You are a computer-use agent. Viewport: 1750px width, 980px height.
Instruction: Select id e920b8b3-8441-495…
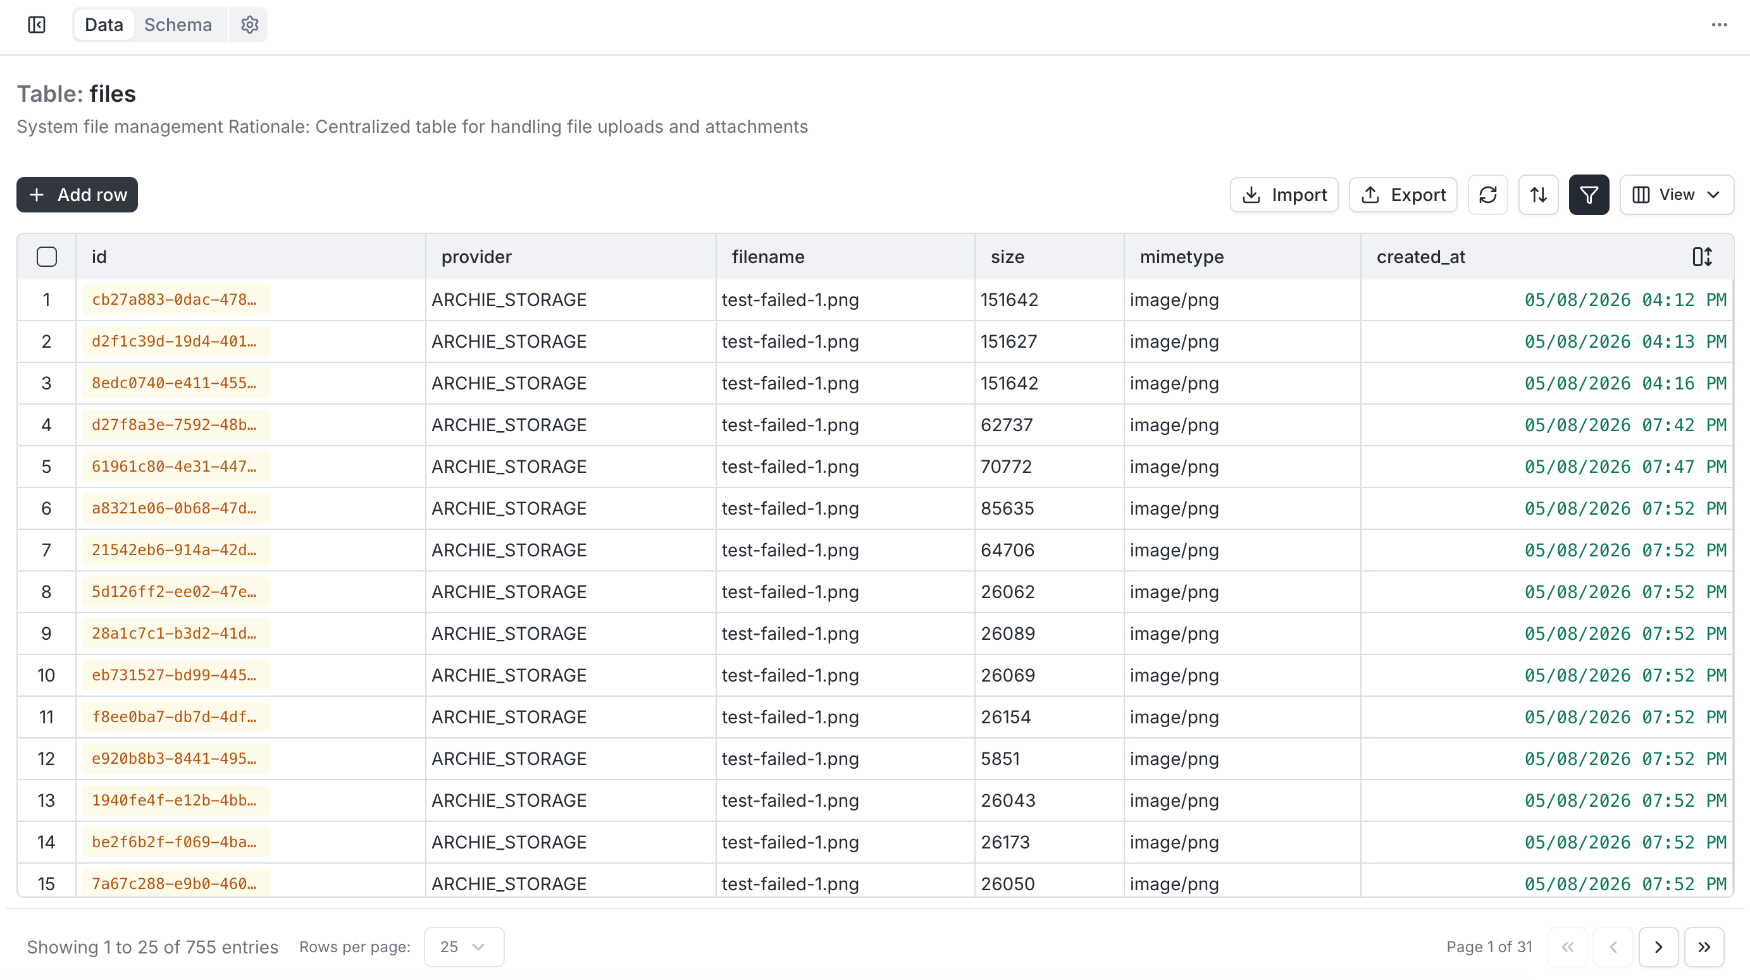point(175,759)
